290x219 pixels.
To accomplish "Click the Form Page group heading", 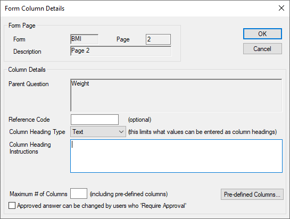I will click(22, 26).
